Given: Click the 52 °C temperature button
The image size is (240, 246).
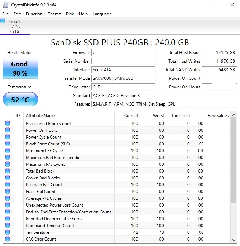Looking at the screenshot, I should point(20,100).
